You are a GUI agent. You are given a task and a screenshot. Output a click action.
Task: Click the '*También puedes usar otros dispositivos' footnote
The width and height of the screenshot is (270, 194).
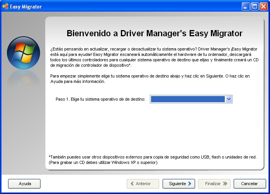point(153,160)
